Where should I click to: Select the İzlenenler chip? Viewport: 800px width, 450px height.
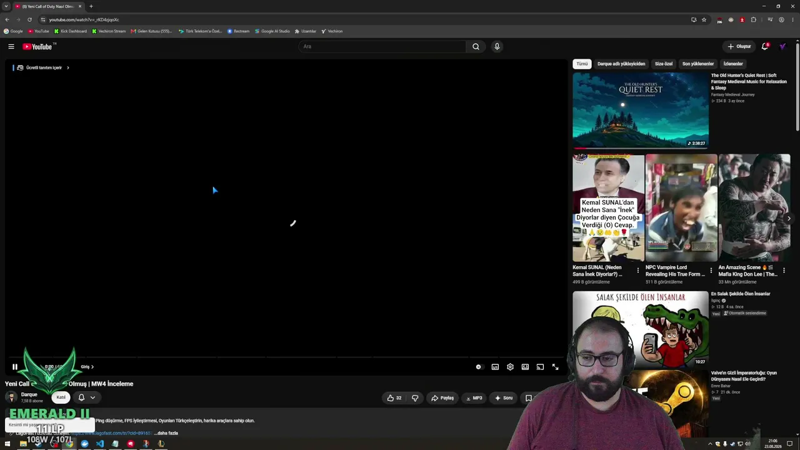(733, 64)
